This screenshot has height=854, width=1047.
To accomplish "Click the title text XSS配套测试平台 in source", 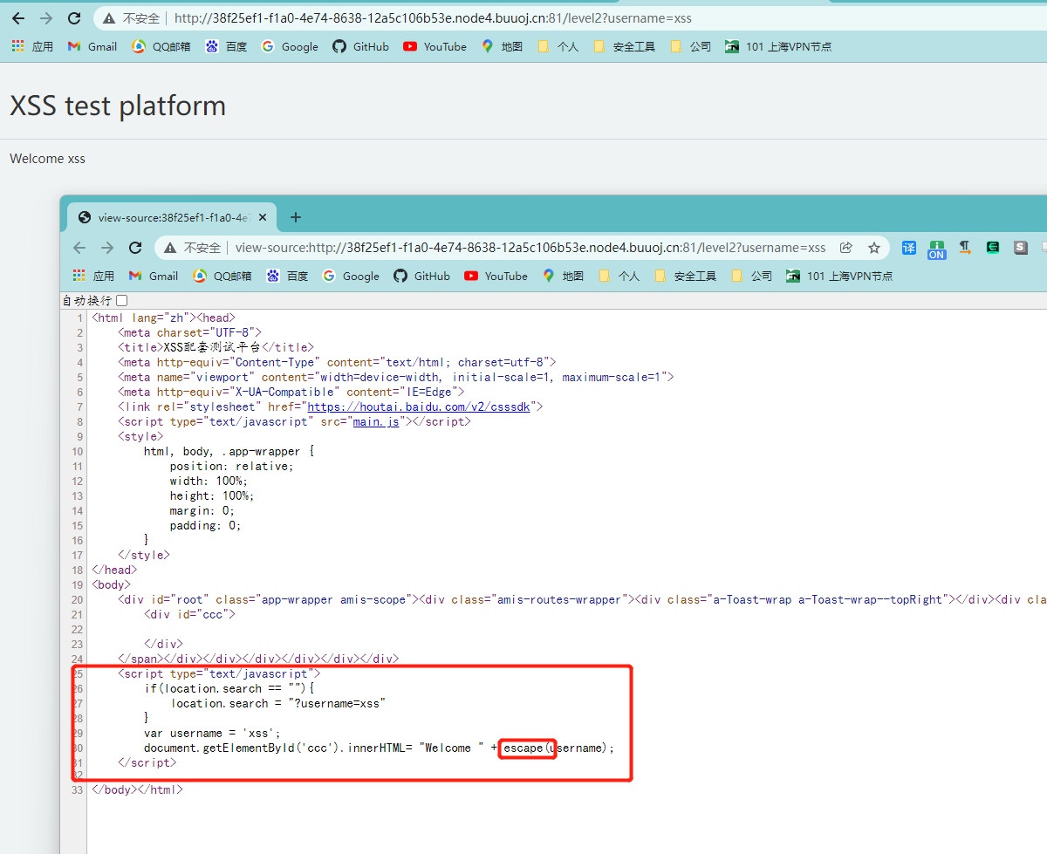I will [213, 347].
